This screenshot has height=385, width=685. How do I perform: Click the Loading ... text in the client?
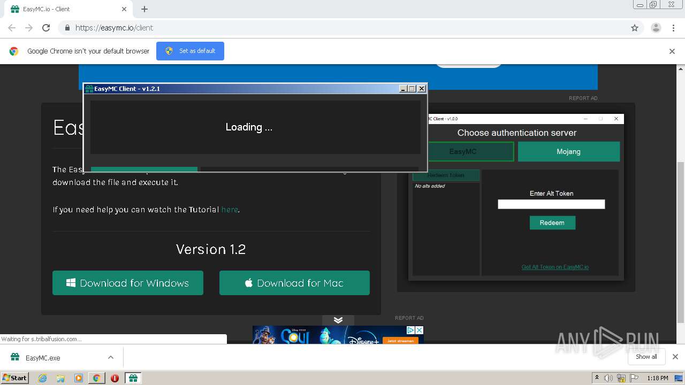pyautogui.click(x=249, y=127)
